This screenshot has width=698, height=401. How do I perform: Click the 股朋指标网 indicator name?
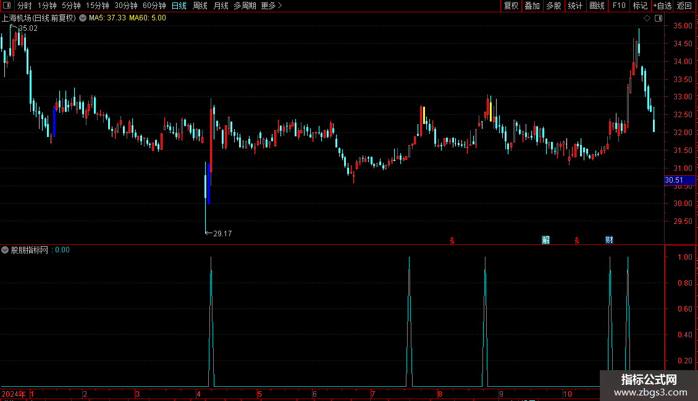tap(30, 250)
